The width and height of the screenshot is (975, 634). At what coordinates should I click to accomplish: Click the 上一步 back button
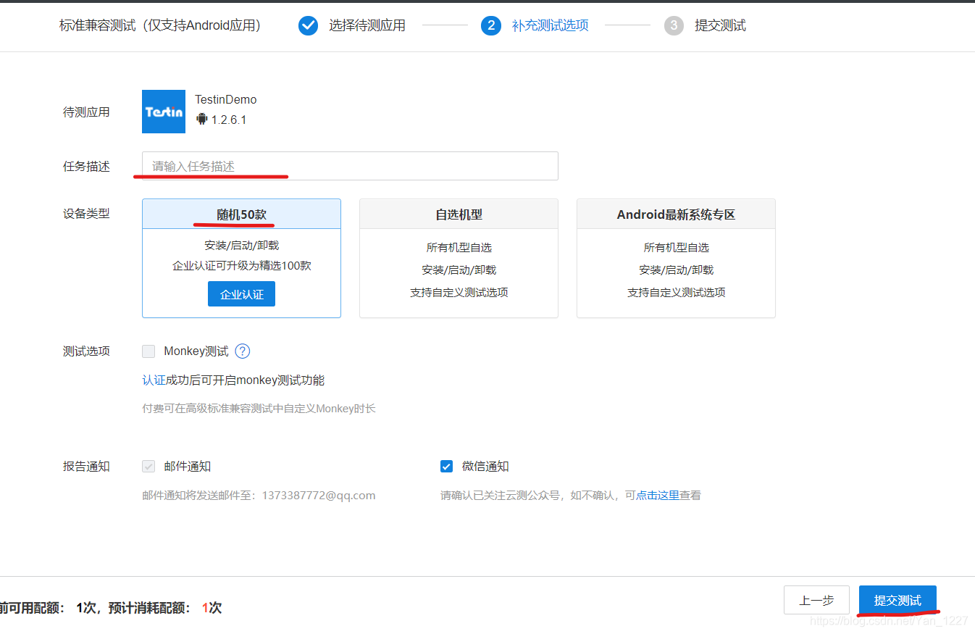(x=816, y=600)
